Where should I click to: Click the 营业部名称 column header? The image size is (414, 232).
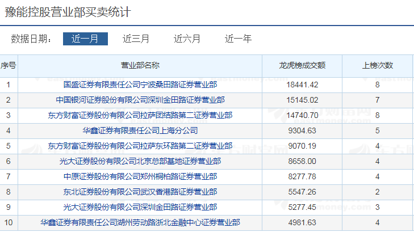[140, 65]
